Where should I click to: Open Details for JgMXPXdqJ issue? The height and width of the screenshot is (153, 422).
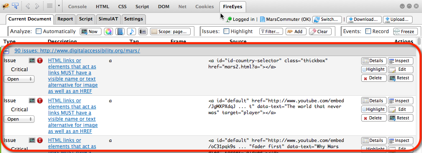374,101
